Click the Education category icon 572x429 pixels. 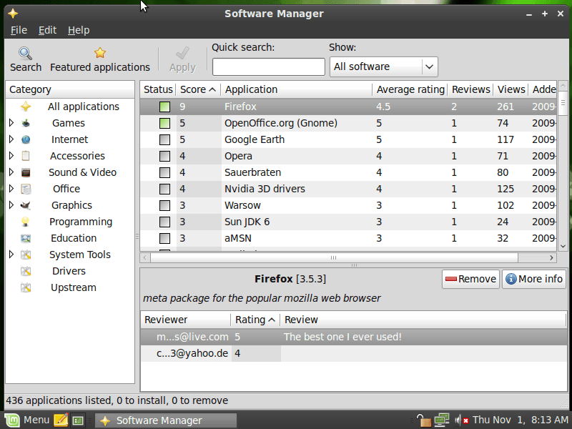[26, 238]
